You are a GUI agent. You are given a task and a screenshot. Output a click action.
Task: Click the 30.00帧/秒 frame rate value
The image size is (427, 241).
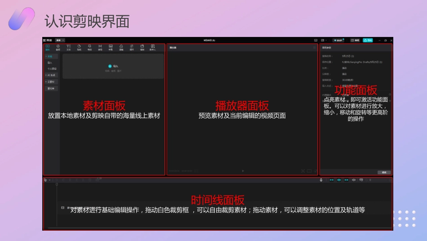coord(348,80)
